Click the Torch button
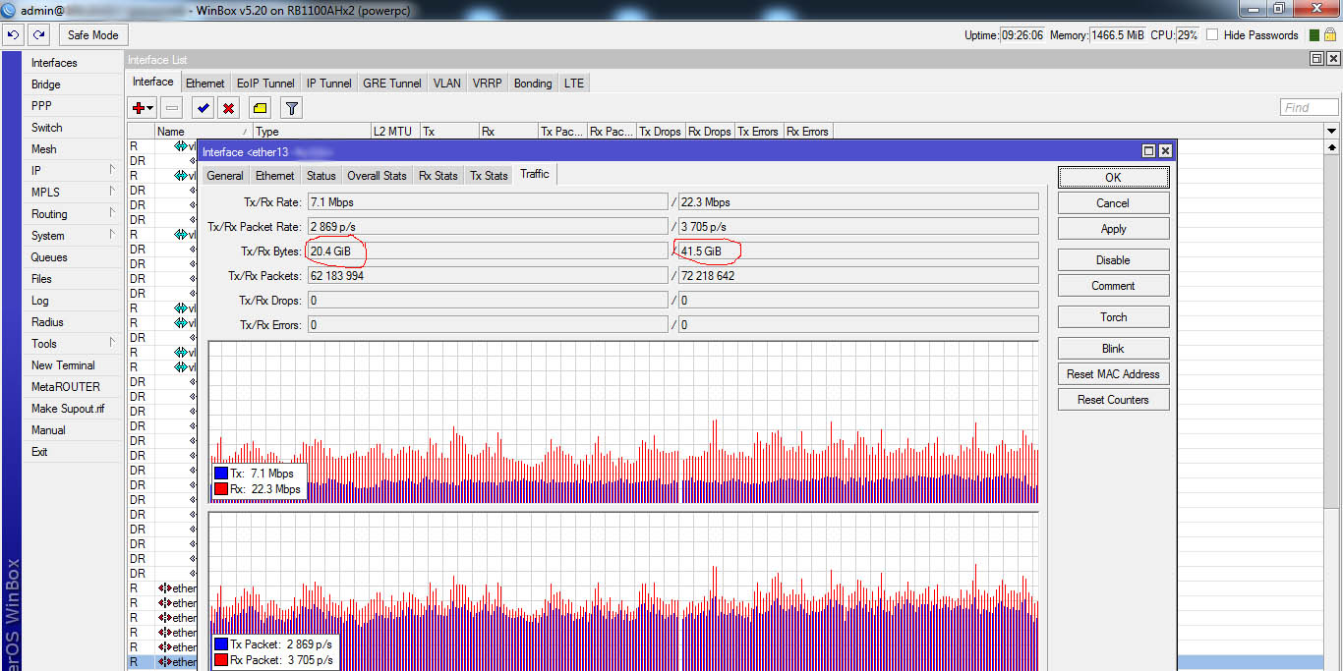 click(x=1113, y=317)
